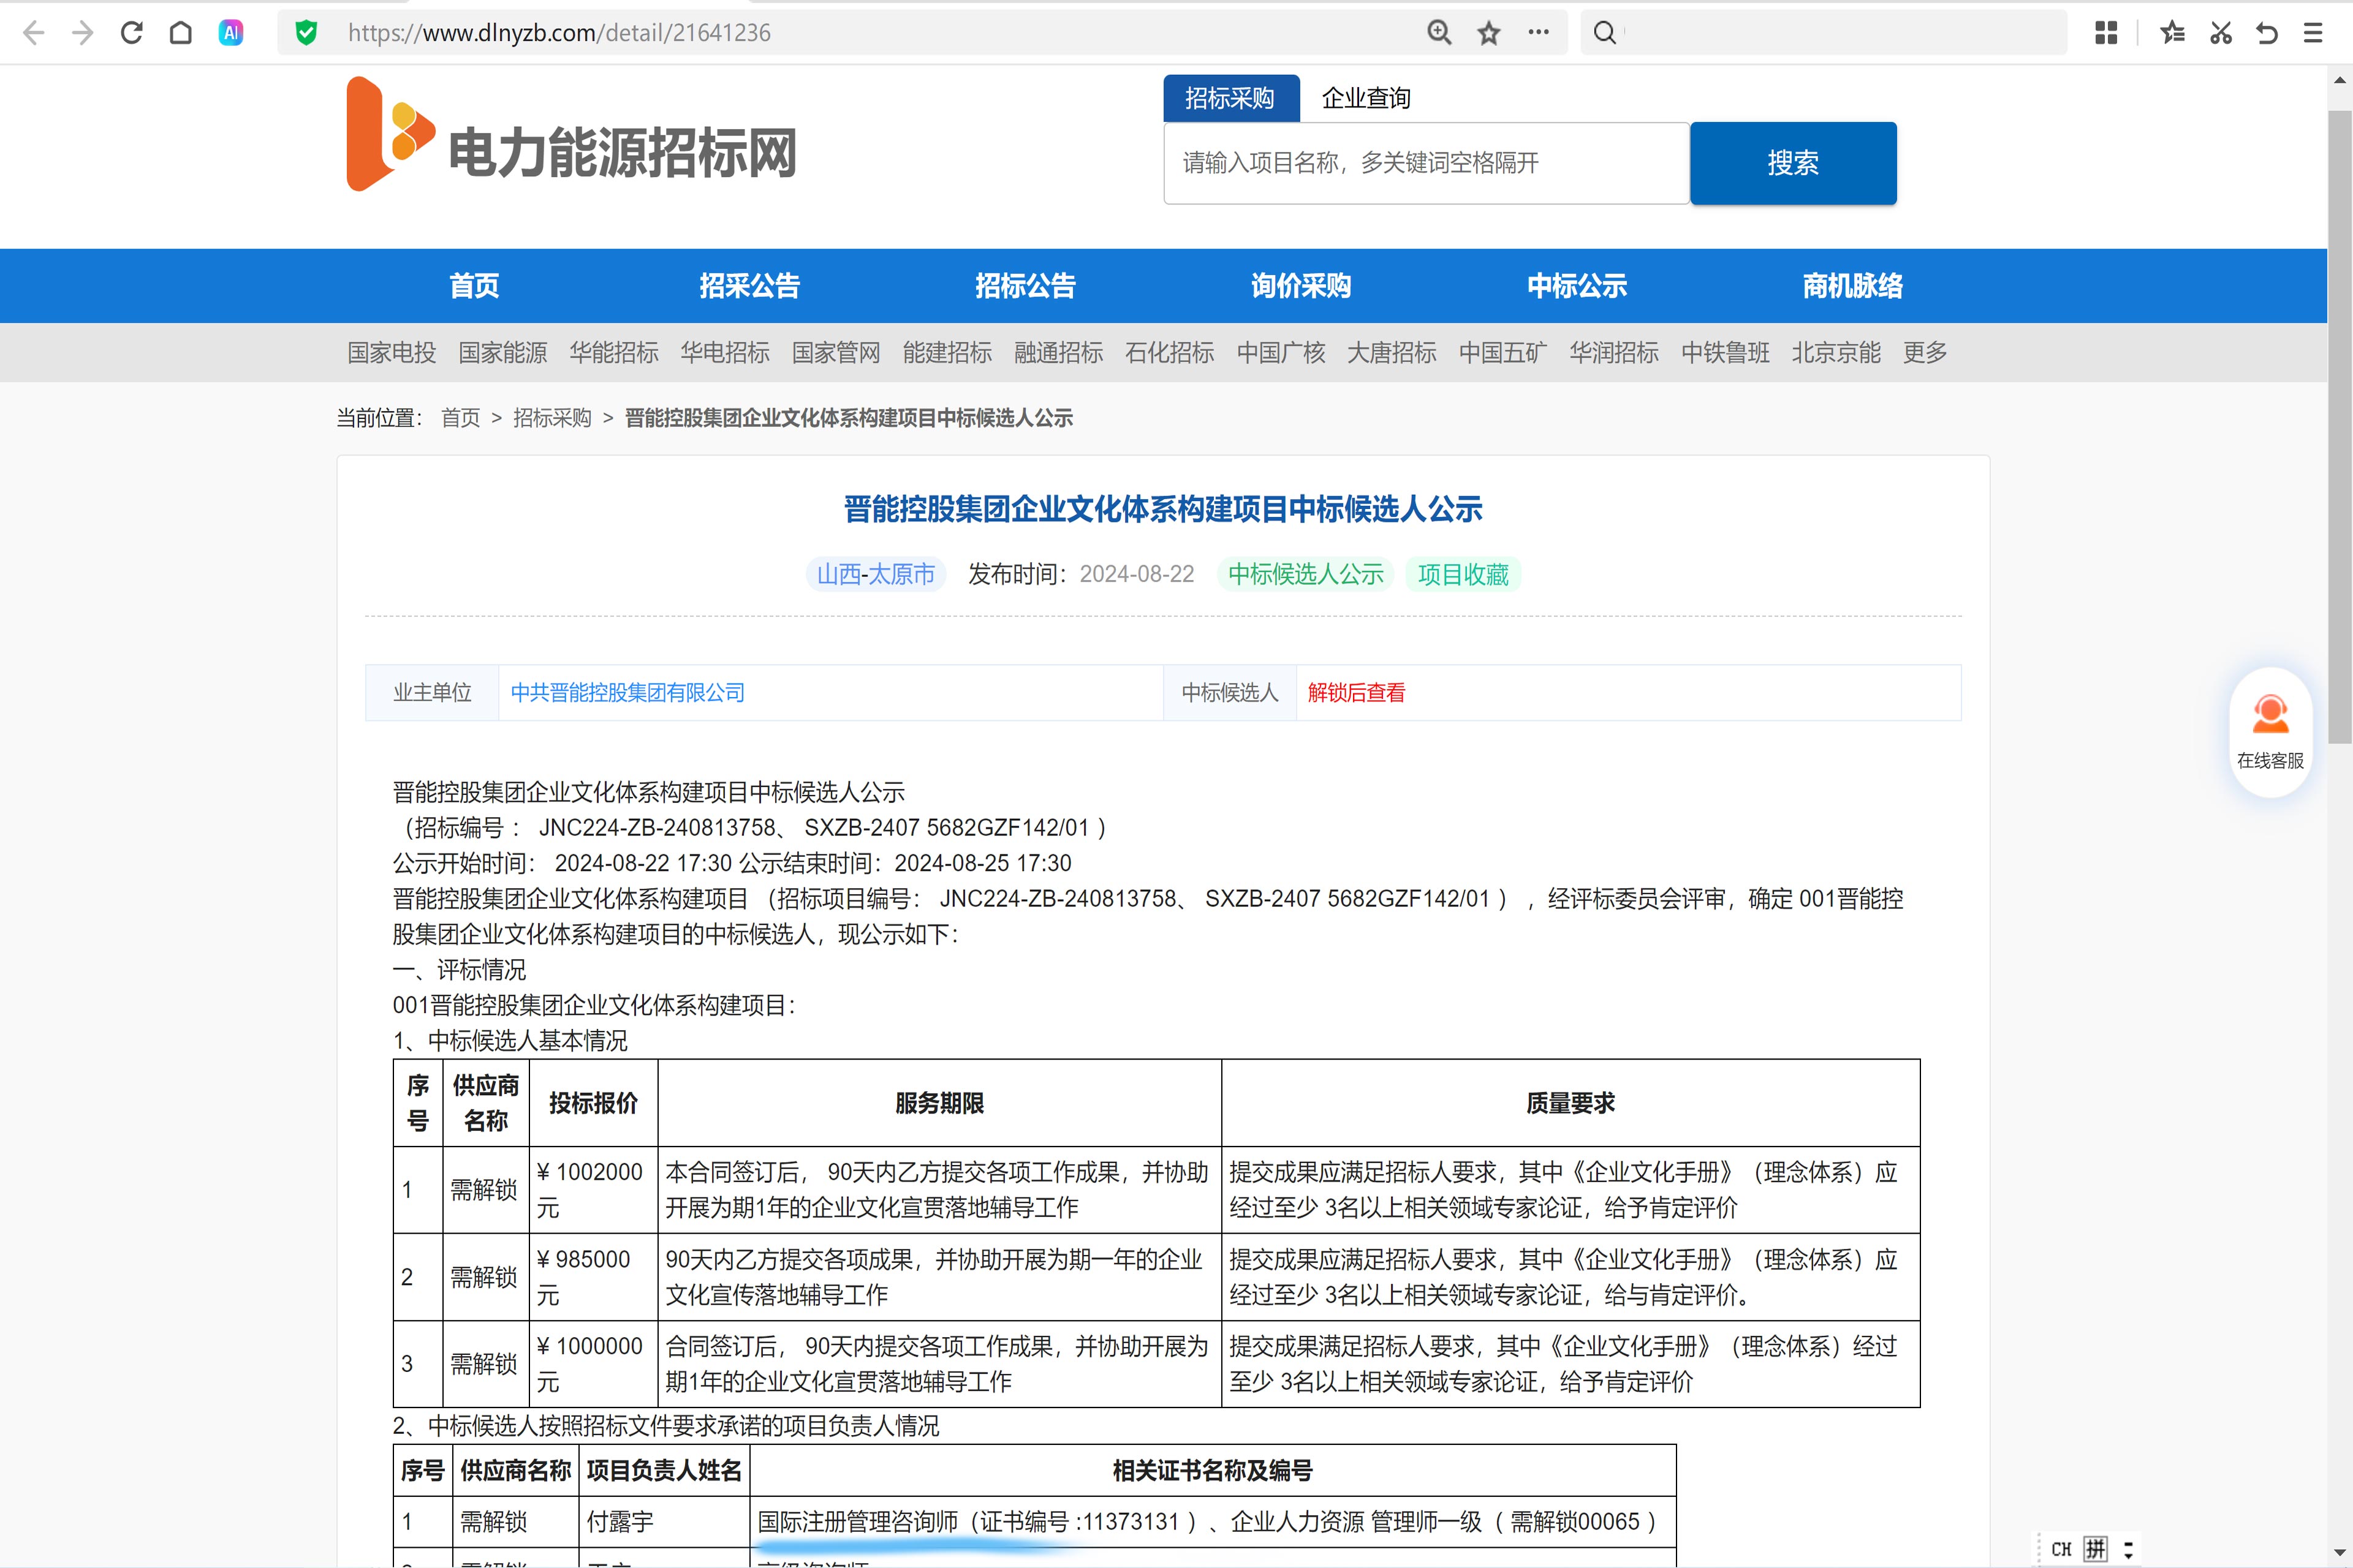Click the project name search input field
The height and width of the screenshot is (1568, 2353).
[1426, 163]
